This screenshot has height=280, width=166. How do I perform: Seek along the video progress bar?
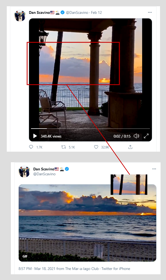click(90, 128)
